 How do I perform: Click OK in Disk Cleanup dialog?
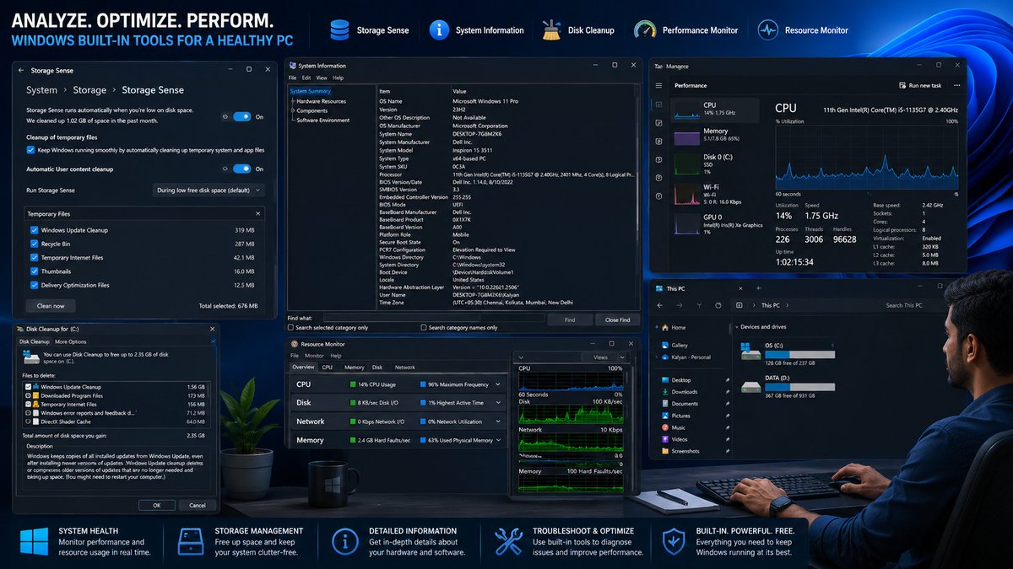(x=157, y=505)
